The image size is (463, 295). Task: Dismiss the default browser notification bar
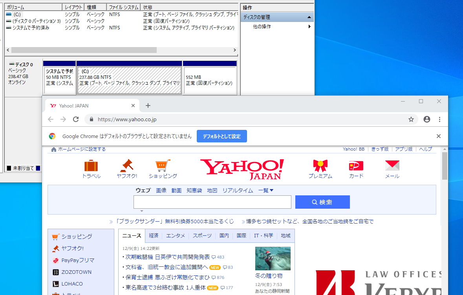tap(439, 136)
